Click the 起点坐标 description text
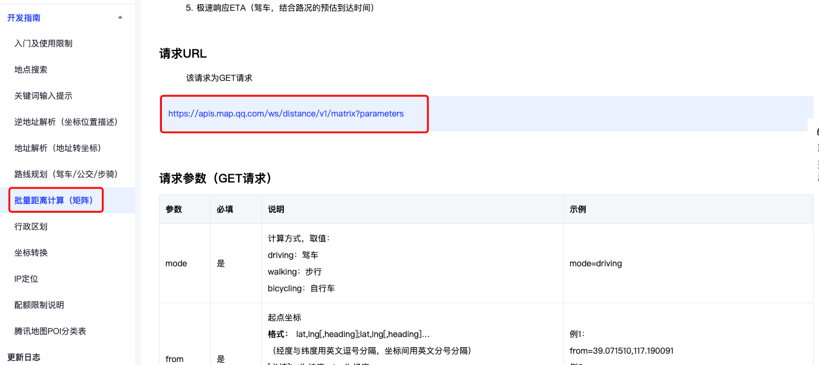819x365 pixels. coord(285,317)
